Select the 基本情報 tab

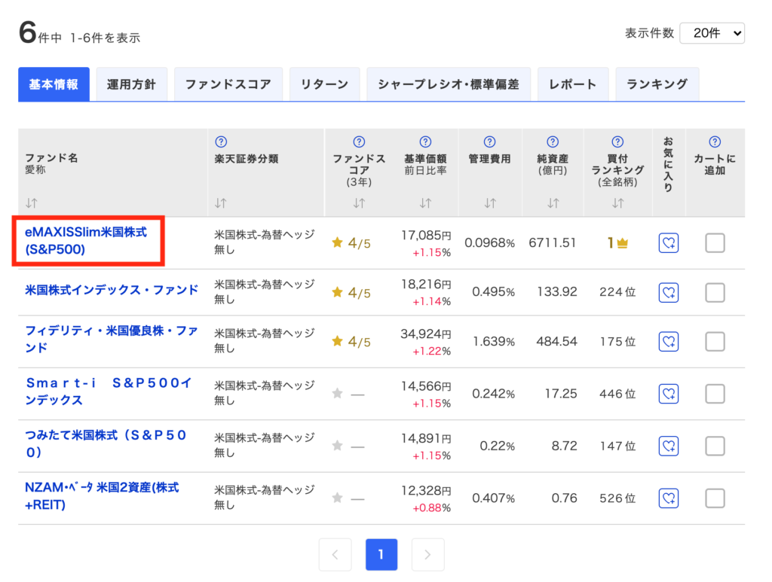54,84
